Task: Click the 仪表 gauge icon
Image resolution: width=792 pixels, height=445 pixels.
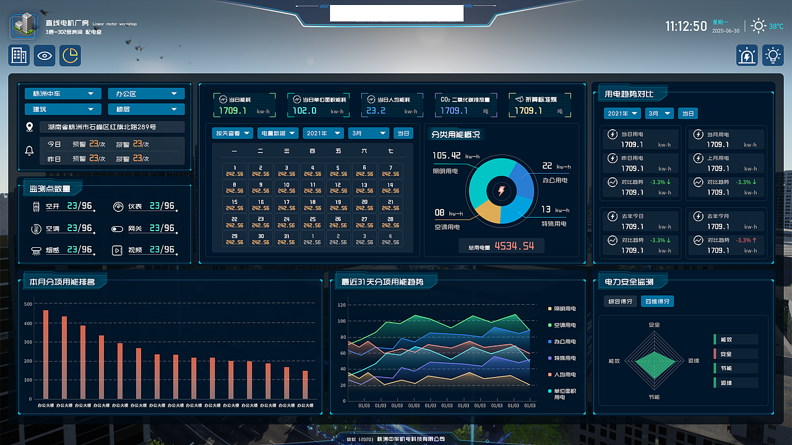Action: [117, 206]
